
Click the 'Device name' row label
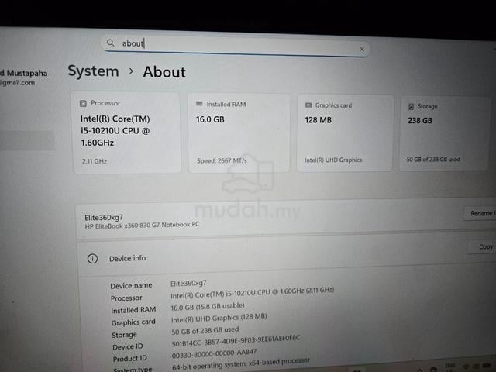pos(131,286)
